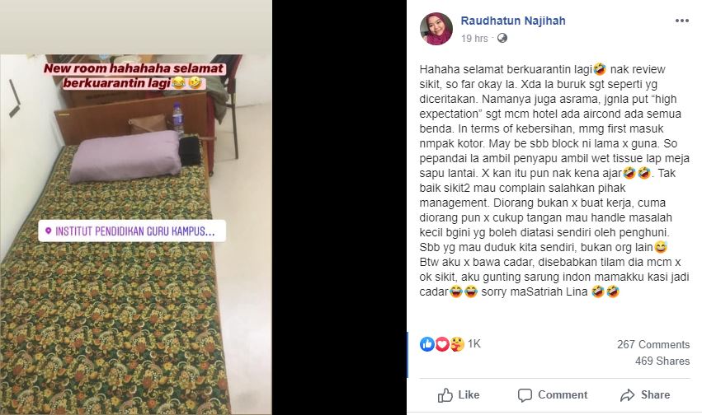Click the Share arrow button
The height and width of the screenshot is (415, 702).
[x=645, y=395]
